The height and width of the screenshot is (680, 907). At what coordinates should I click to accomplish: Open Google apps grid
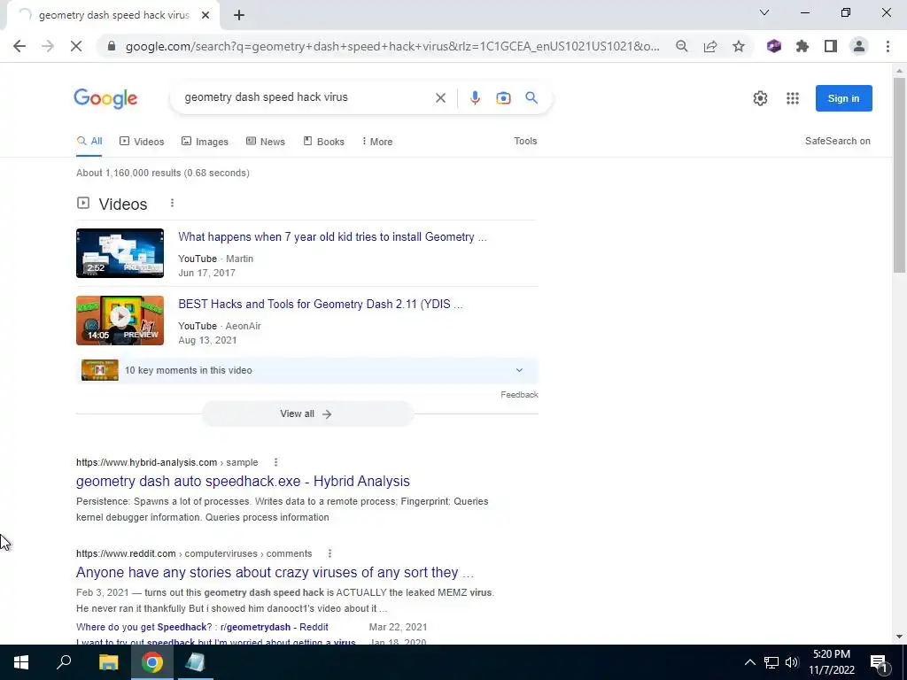(x=793, y=98)
